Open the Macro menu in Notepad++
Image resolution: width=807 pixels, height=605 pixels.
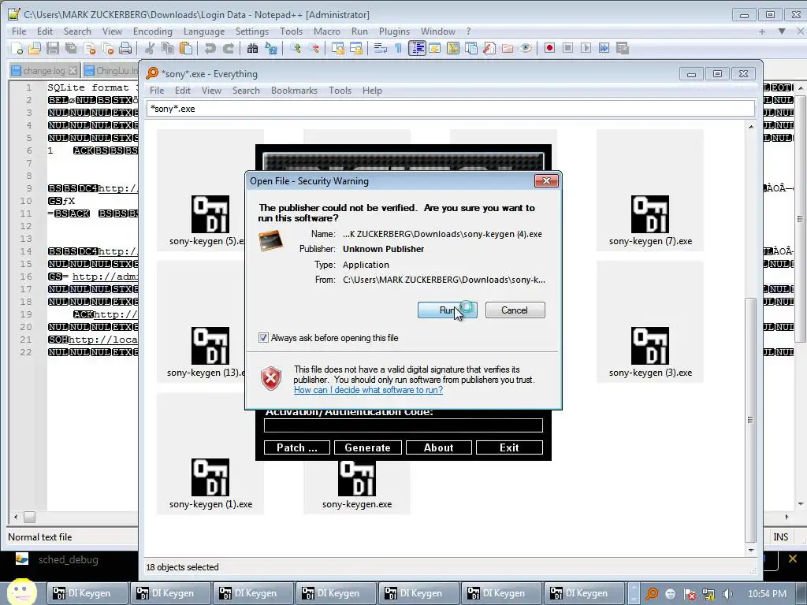[327, 32]
